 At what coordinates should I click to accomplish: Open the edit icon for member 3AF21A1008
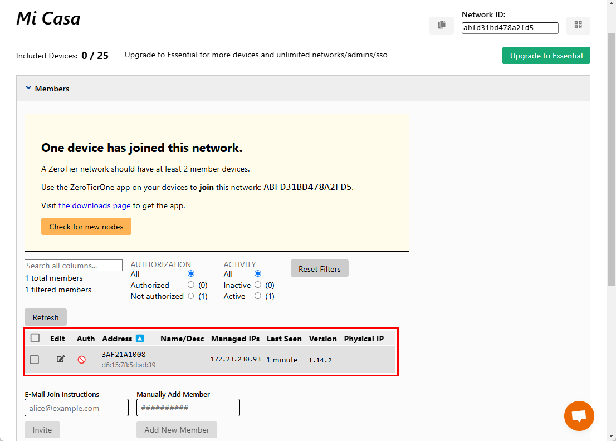(x=61, y=359)
